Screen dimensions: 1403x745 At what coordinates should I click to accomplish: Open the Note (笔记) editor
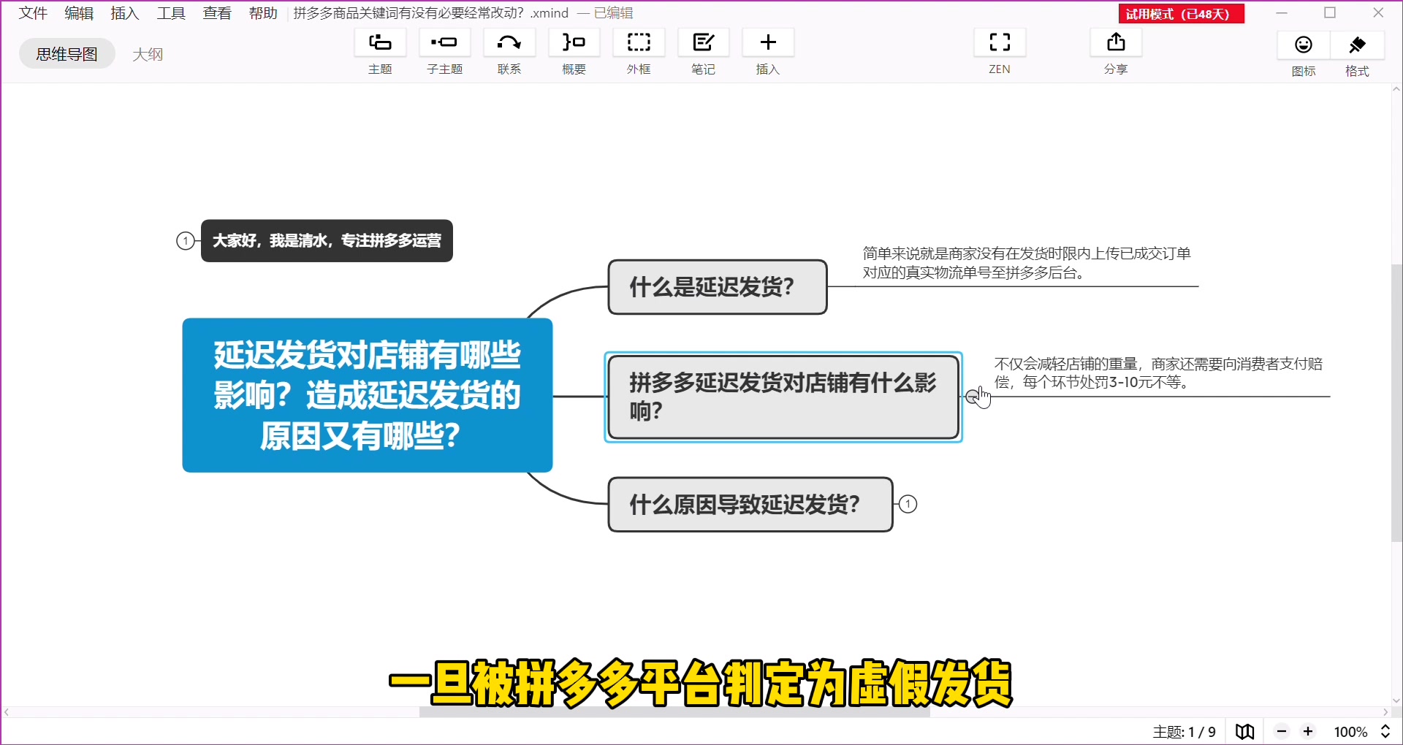[703, 44]
